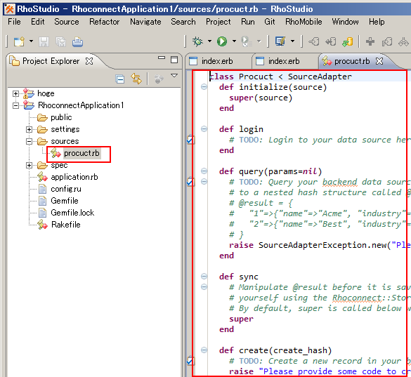Select config.ru file
The width and height of the screenshot is (411, 377).
(66, 189)
